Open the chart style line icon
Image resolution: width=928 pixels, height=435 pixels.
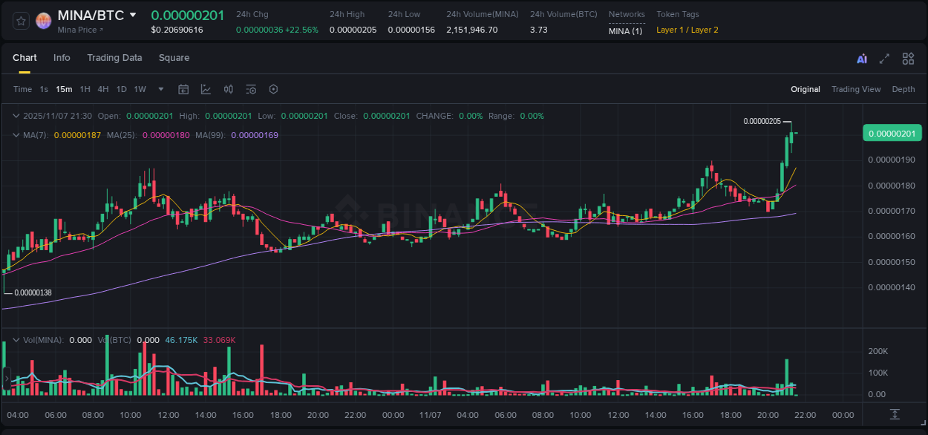206,89
